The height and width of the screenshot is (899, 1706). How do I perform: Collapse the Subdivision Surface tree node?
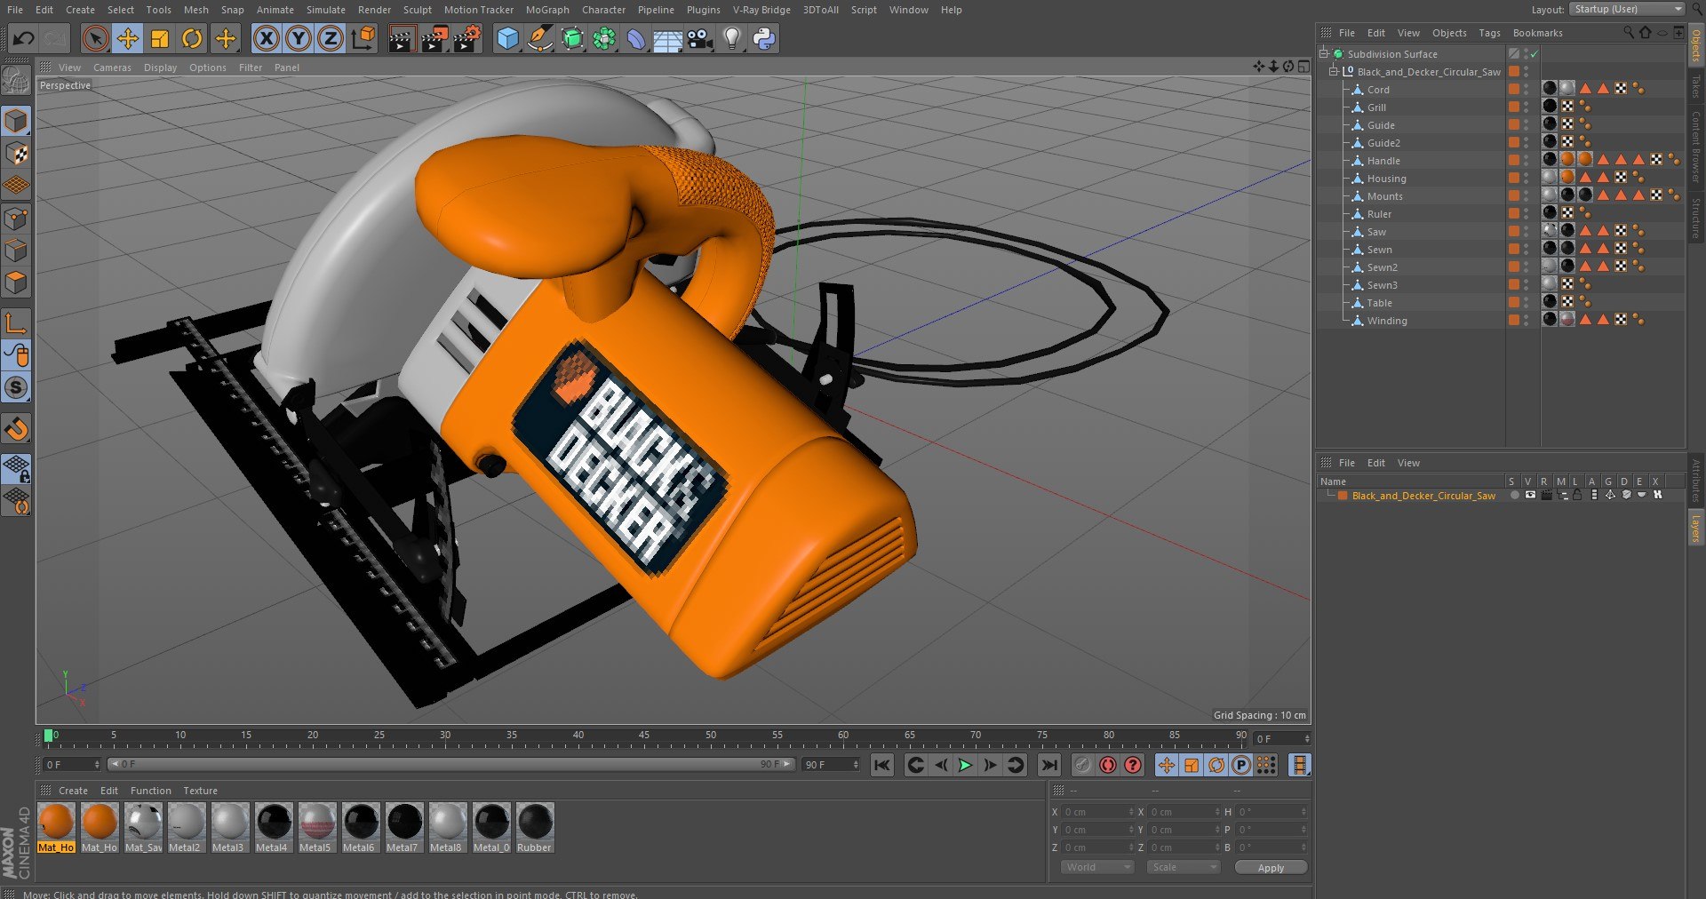[x=1323, y=54]
